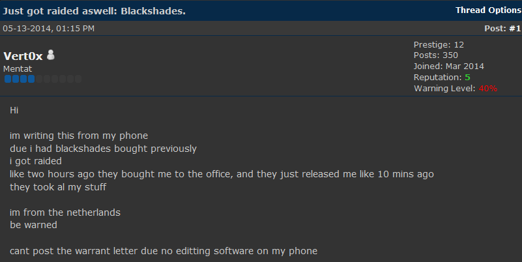This screenshot has width=522, height=262.
Task: Click the Warning Level label text
Action: point(444,88)
